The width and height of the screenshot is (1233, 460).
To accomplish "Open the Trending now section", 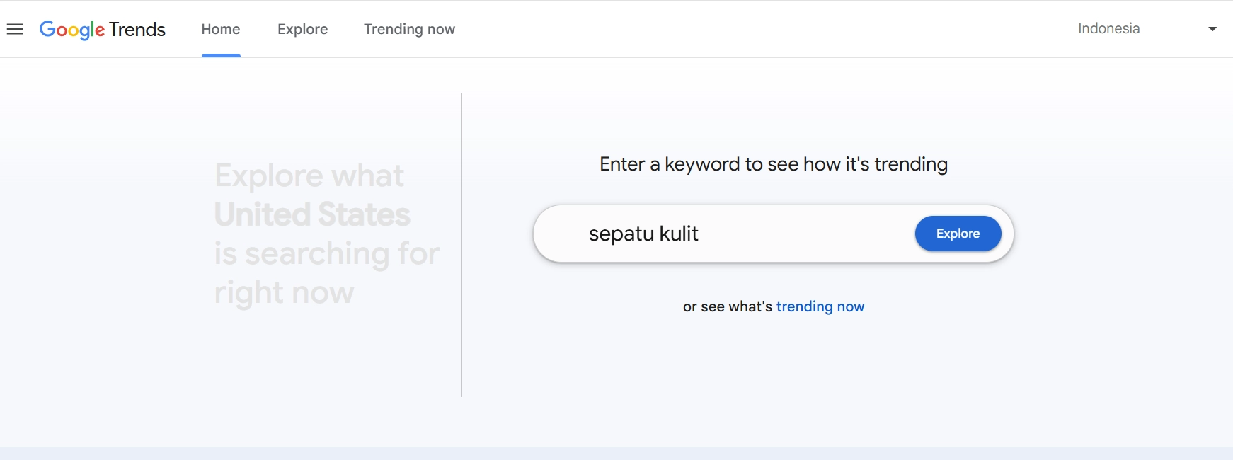I will tap(409, 29).
